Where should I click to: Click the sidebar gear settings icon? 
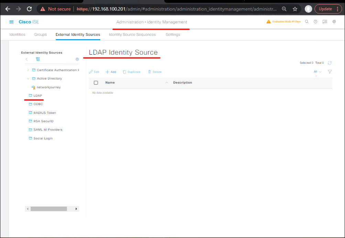point(77,59)
